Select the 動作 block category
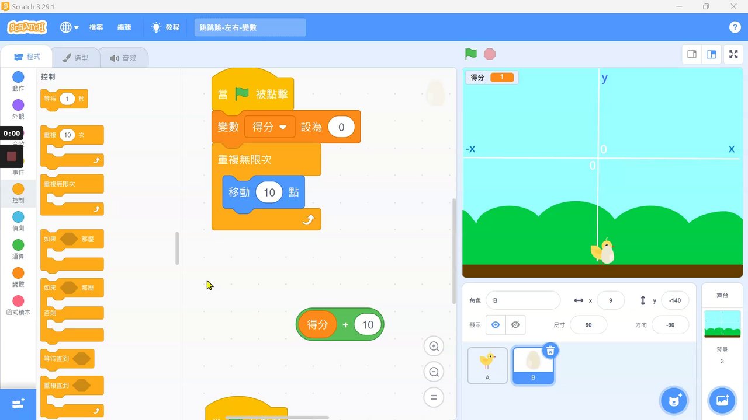This screenshot has width=748, height=420. pos(18,81)
